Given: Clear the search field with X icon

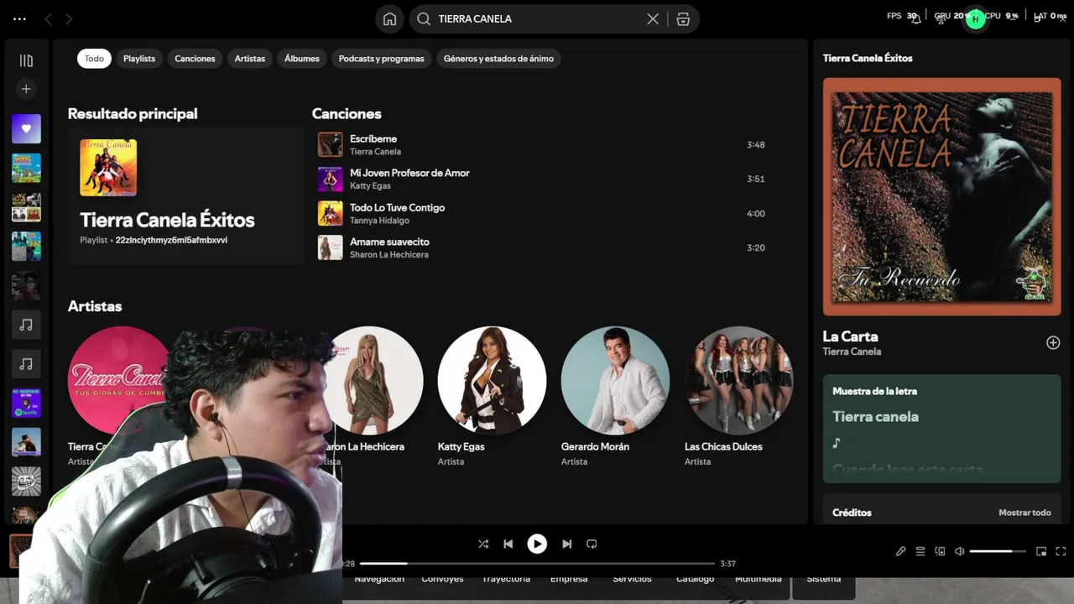Looking at the screenshot, I should pos(653,19).
